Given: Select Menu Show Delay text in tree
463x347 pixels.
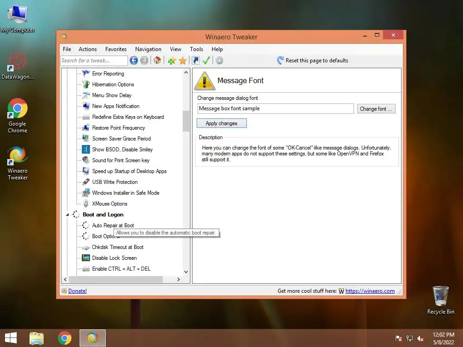Looking at the screenshot, I should [112, 95].
